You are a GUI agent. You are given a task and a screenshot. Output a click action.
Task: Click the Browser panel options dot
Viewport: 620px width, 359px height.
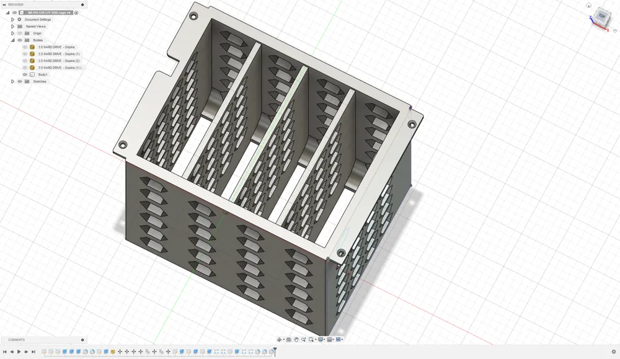tap(82, 5)
